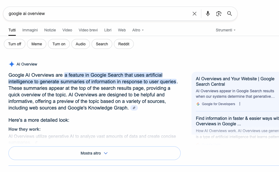Go to the Libri tab
The height and width of the screenshot is (172, 279).
click(108, 30)
